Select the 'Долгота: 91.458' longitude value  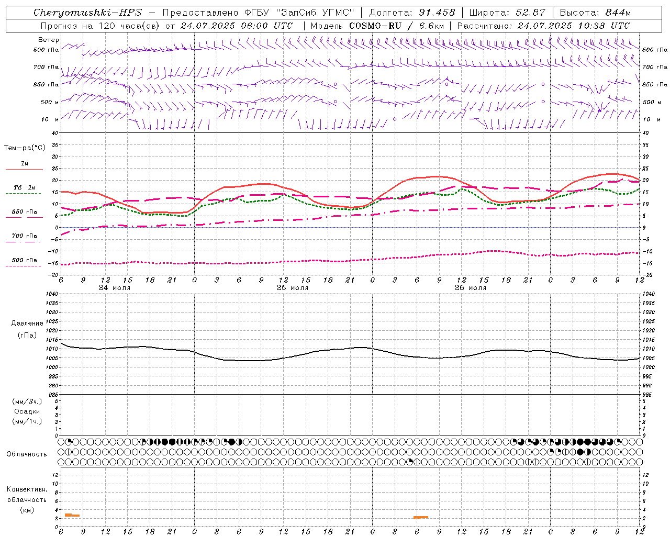tap(412, 13)
